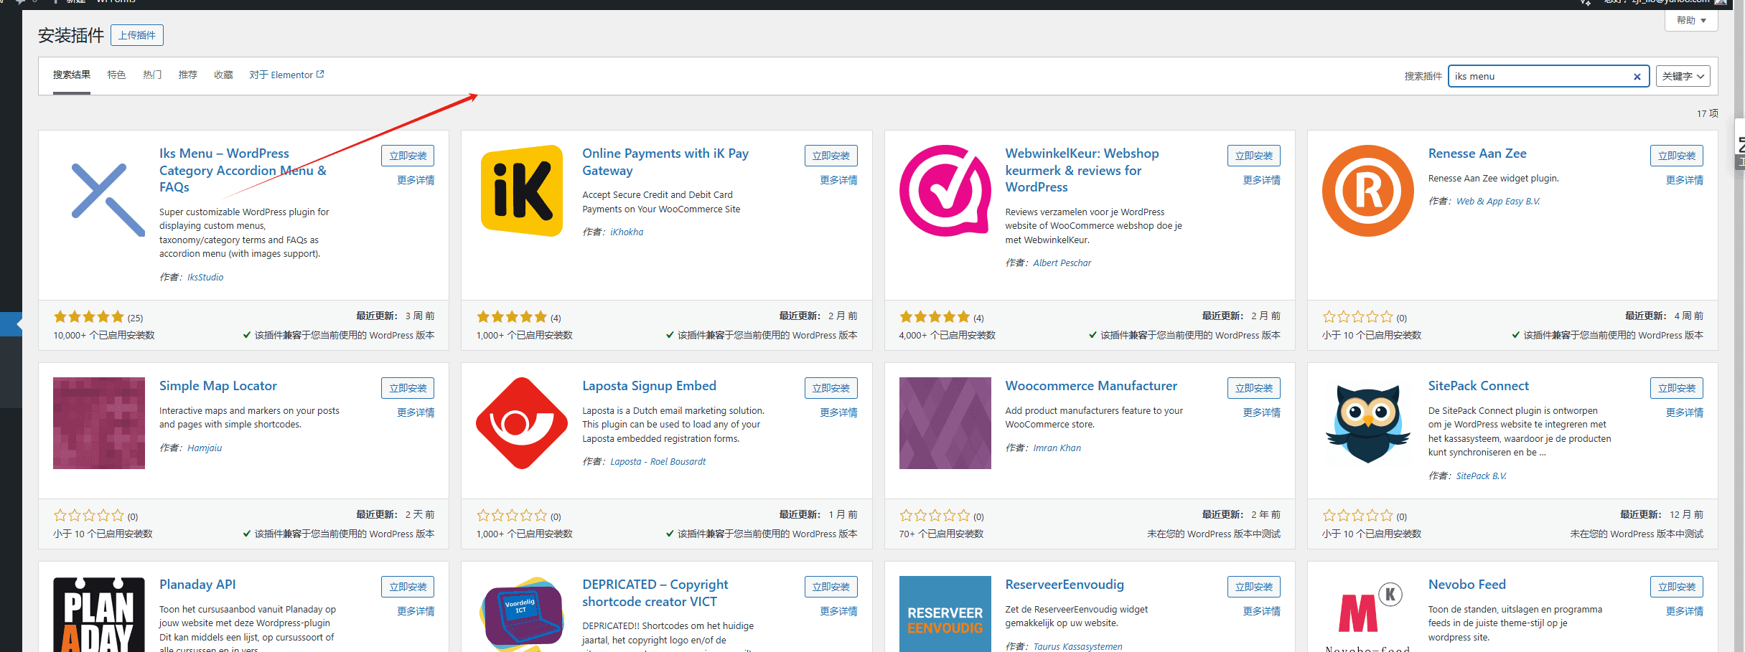Image resolution: width=1745 pixels, height=652 pixels.
Task: Click the Laposta red diamond logo
Action: coord(522,423)
